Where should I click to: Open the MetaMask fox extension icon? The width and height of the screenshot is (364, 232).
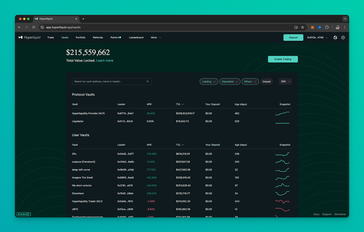[312, 27]
